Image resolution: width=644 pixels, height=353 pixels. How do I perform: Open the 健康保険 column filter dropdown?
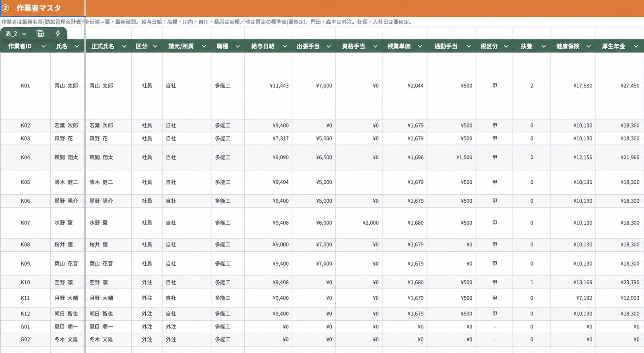point(588,46)
